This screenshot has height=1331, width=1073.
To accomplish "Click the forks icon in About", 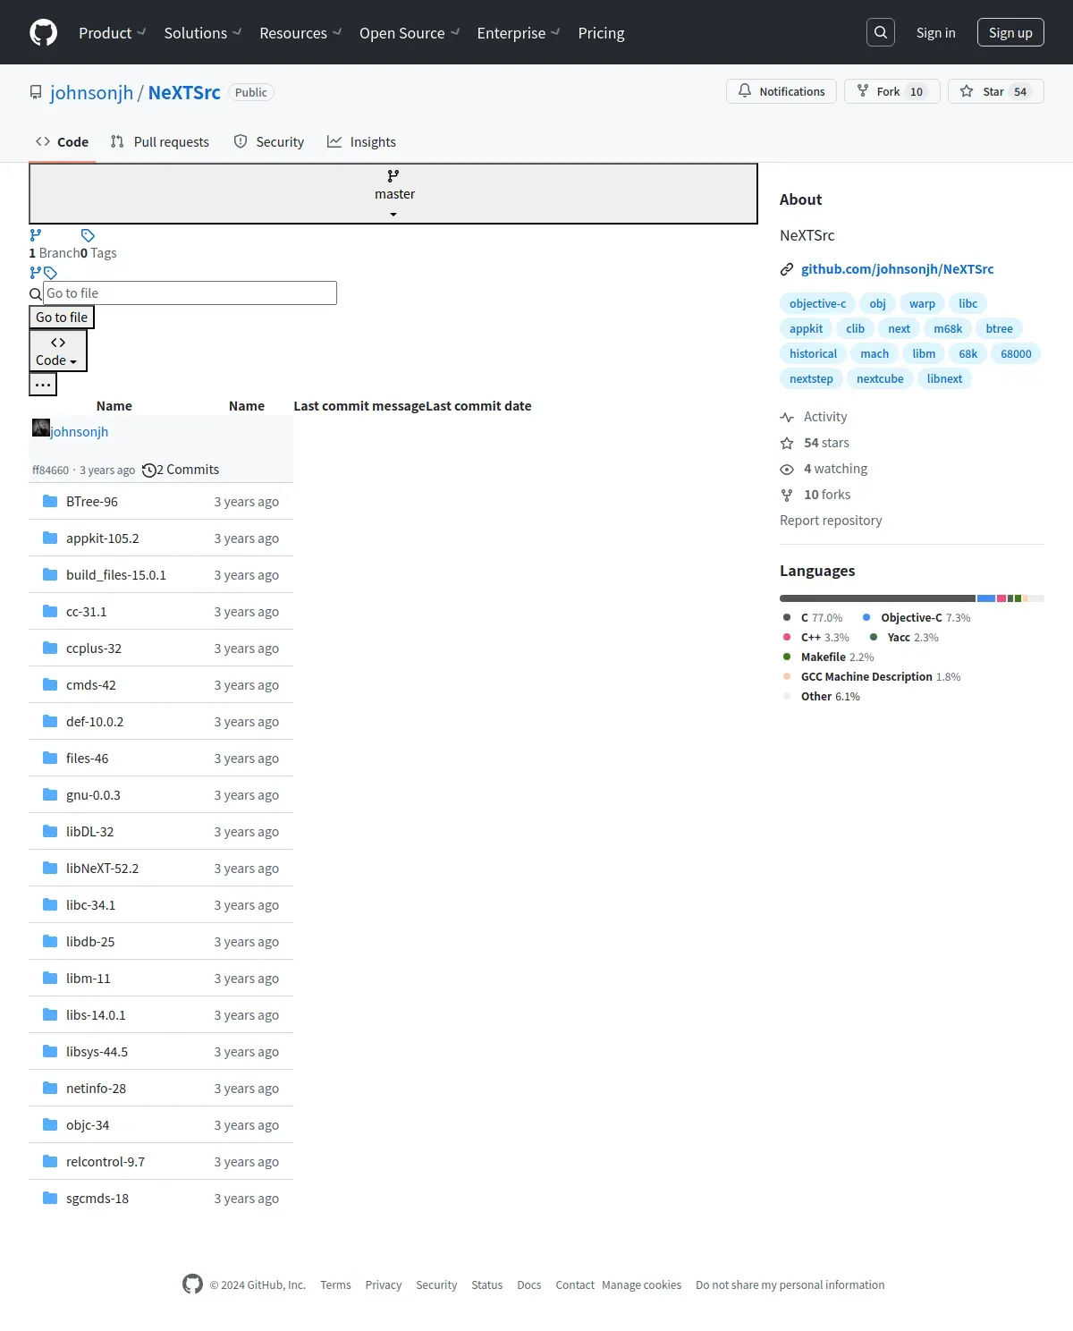I will point(787,495).
